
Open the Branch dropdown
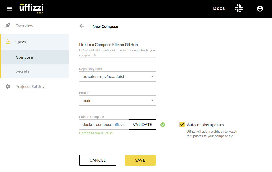click(x=118, y=100)
